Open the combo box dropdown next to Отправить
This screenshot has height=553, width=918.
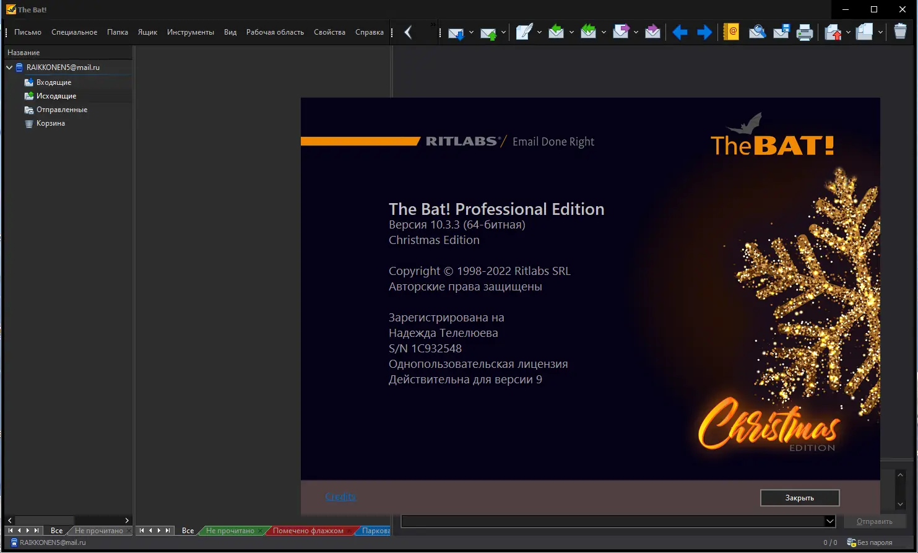point(830,521)
